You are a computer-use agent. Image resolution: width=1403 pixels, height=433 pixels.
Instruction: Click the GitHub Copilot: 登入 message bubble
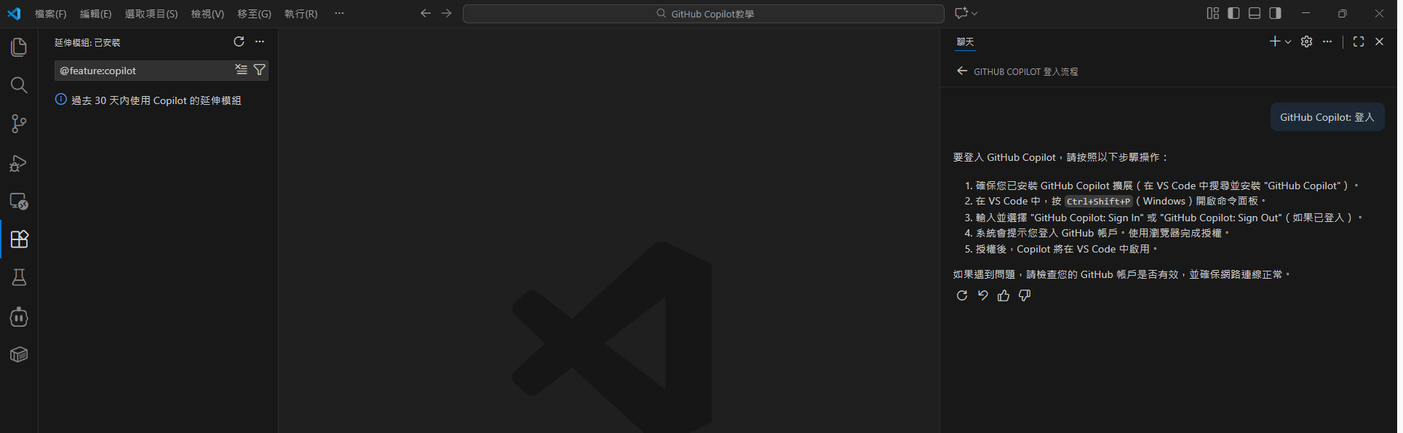[x=1327, y=117]
